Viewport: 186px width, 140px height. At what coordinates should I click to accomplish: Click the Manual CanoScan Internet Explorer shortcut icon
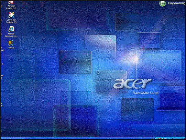click(11, 29)
